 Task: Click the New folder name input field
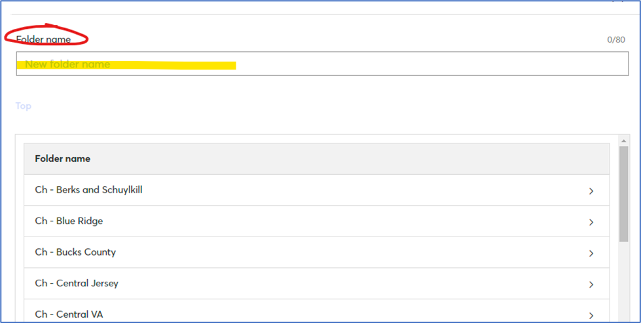[x=393, y=64]
